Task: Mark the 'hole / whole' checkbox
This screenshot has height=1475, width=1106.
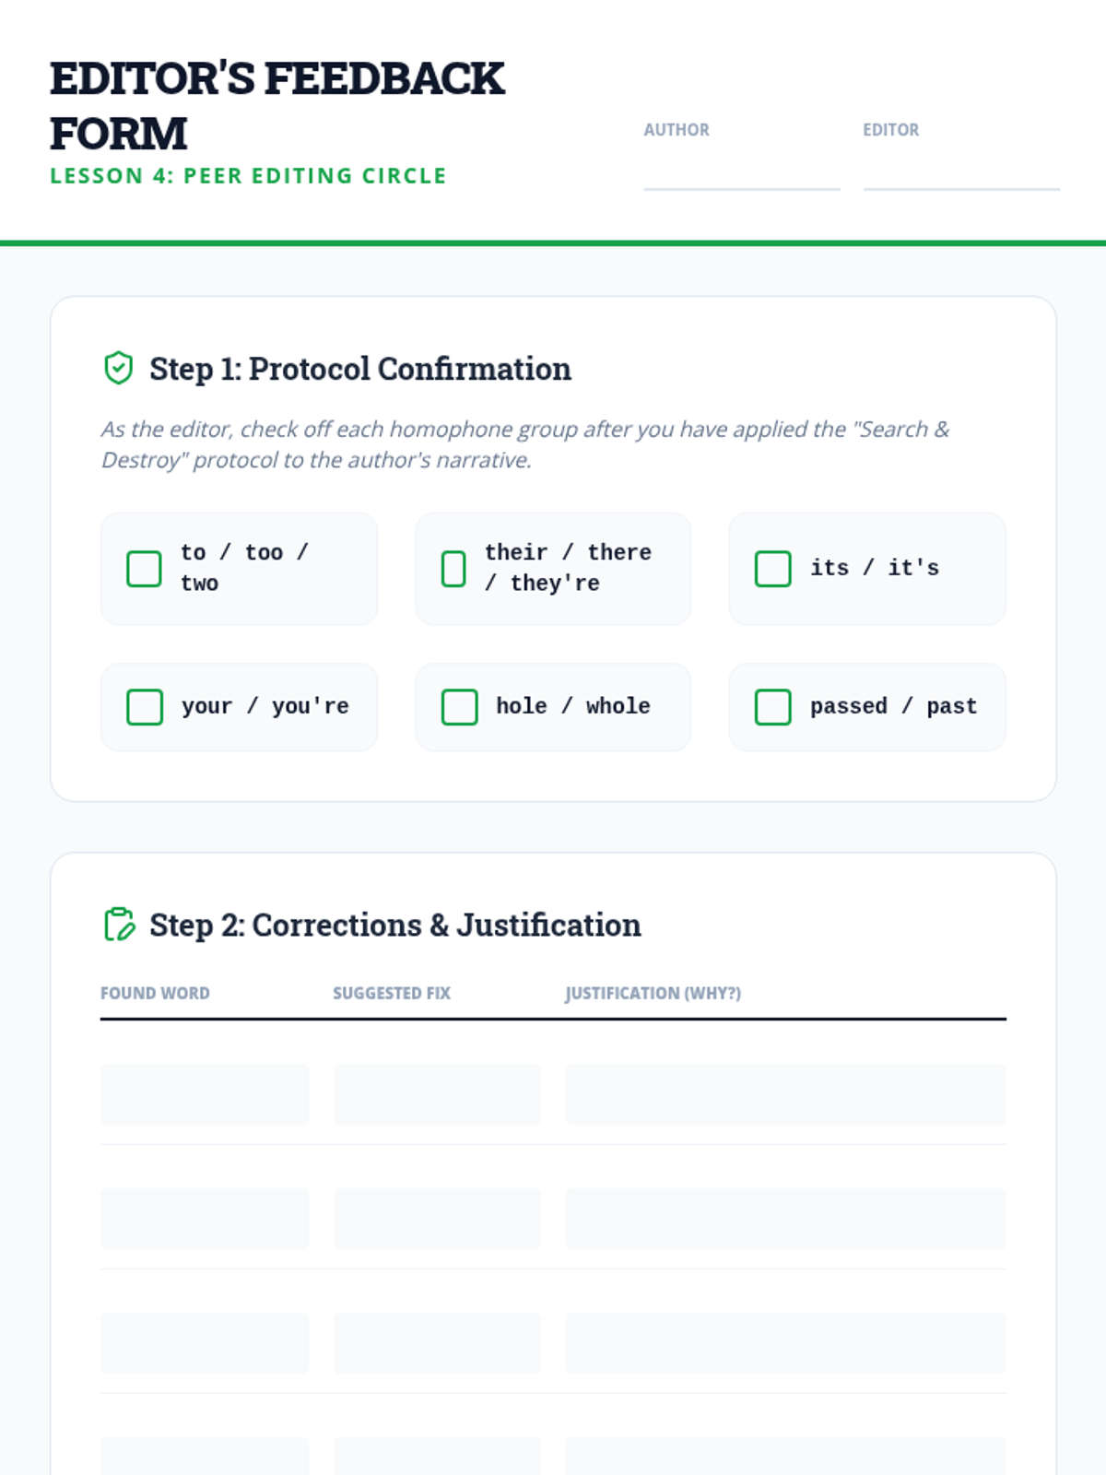Action: coord(459,707)
